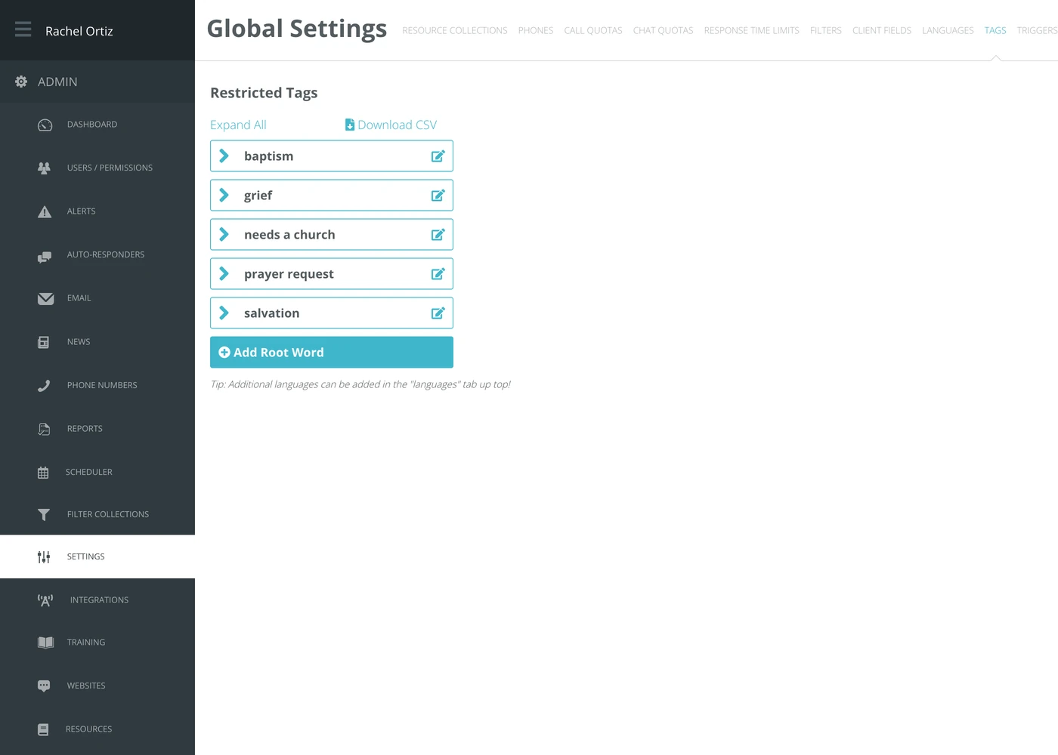Open the Client Fields tab
1058x755 pixels.
click(x=881, y=31)
